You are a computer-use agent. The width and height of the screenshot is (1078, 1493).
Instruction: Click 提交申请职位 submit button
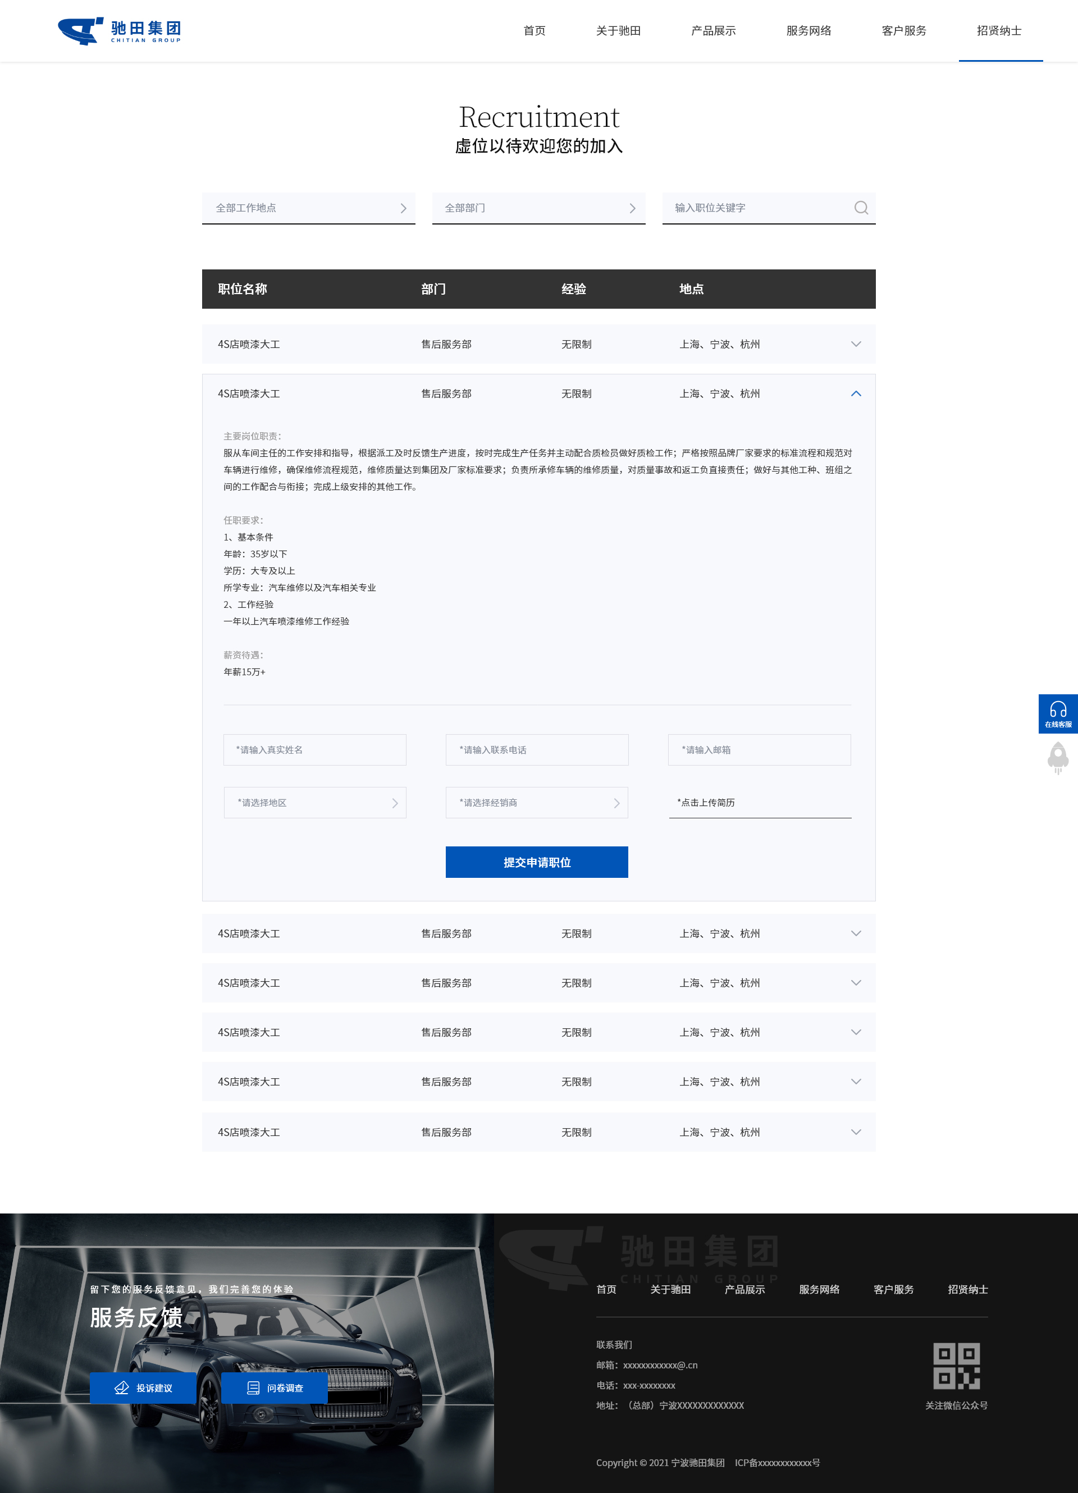pos(536,862)
